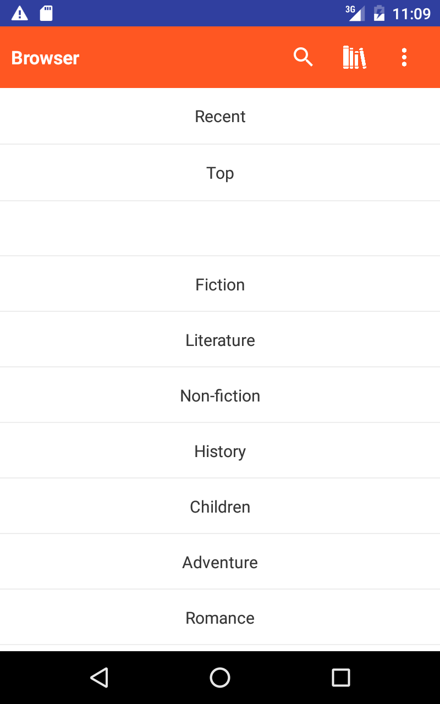This screenshot has width=440, height=704.
Task: Show recent apps with square button
Action: point(341,678)
